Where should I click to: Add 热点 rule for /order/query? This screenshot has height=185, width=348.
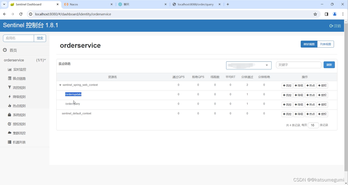310,105
